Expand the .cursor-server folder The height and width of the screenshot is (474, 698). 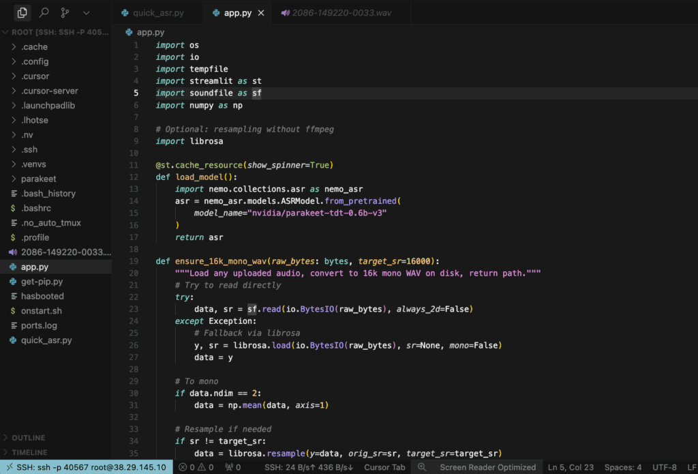56,91
